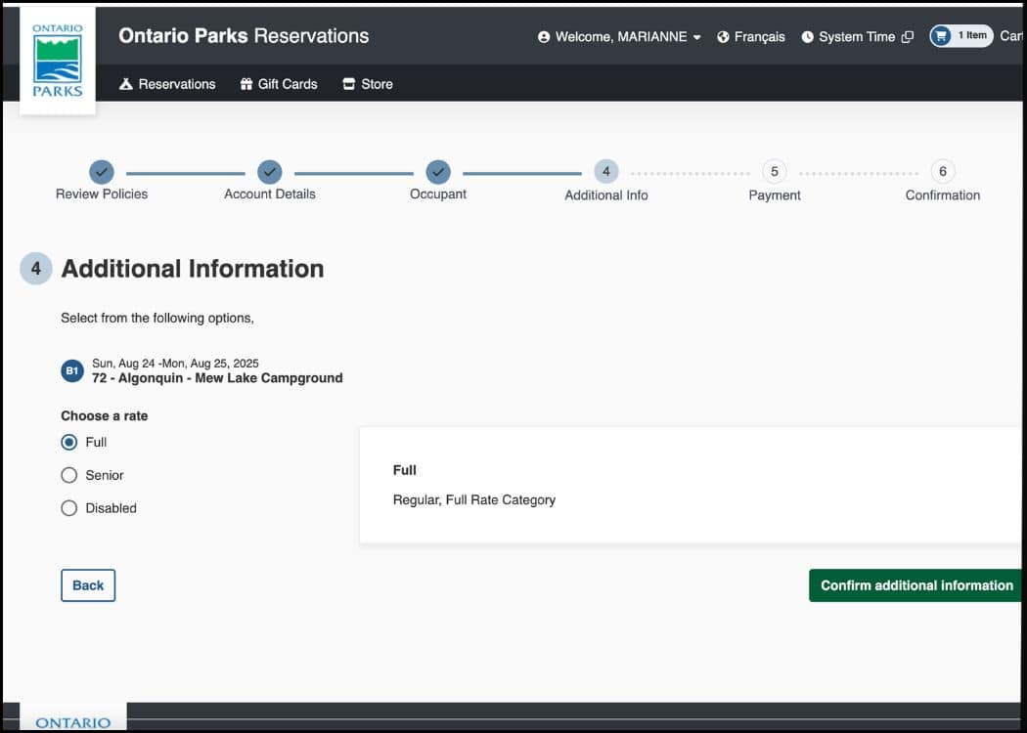Viewport: 1027px width, 733px height.
Task: Click the tent icon beside Reservations
Action: click(126, 84)
